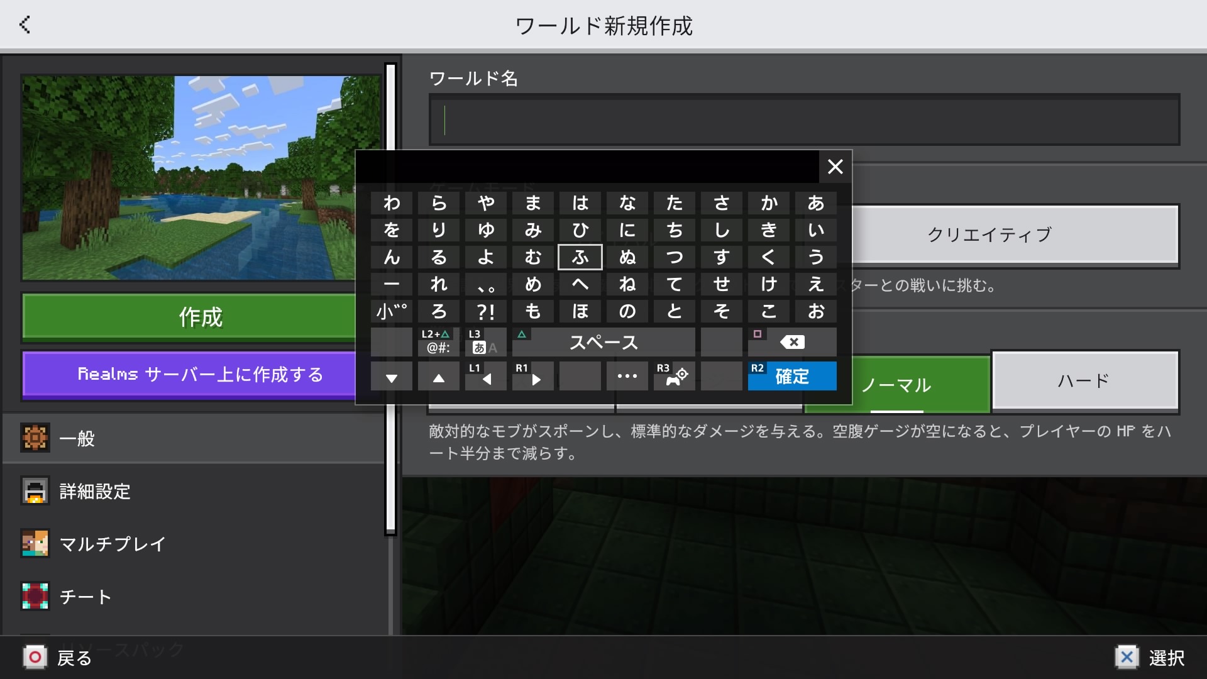
Task: Click the command block icon beside チート
Action: [x=35, y=596]
